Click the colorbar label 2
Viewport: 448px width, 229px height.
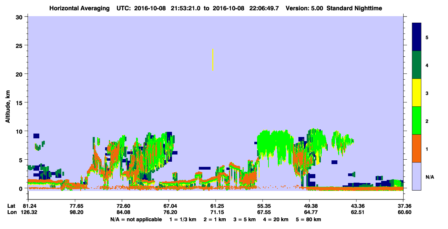pos(427,121)
